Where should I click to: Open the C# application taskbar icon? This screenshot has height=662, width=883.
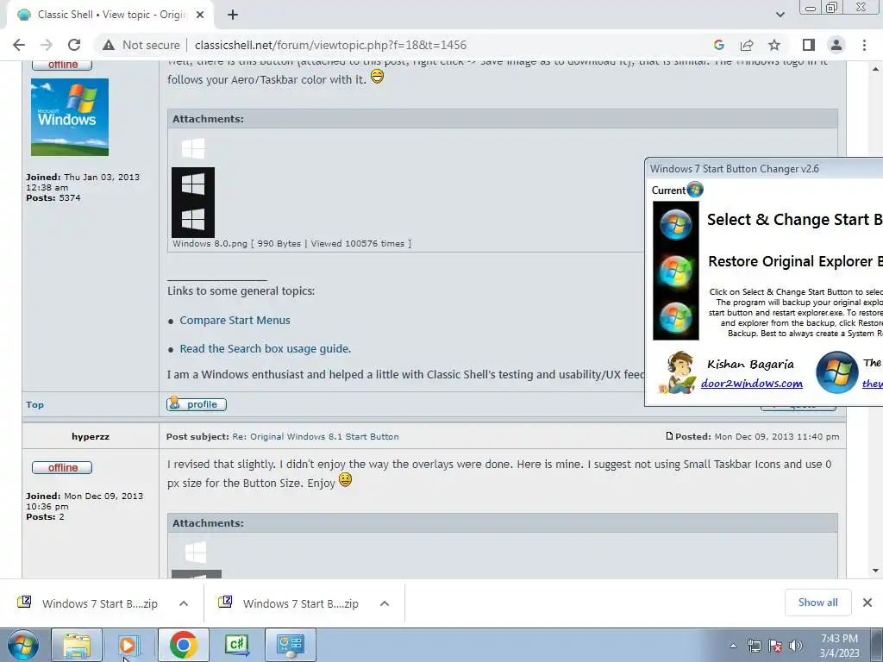coord(236,645)
